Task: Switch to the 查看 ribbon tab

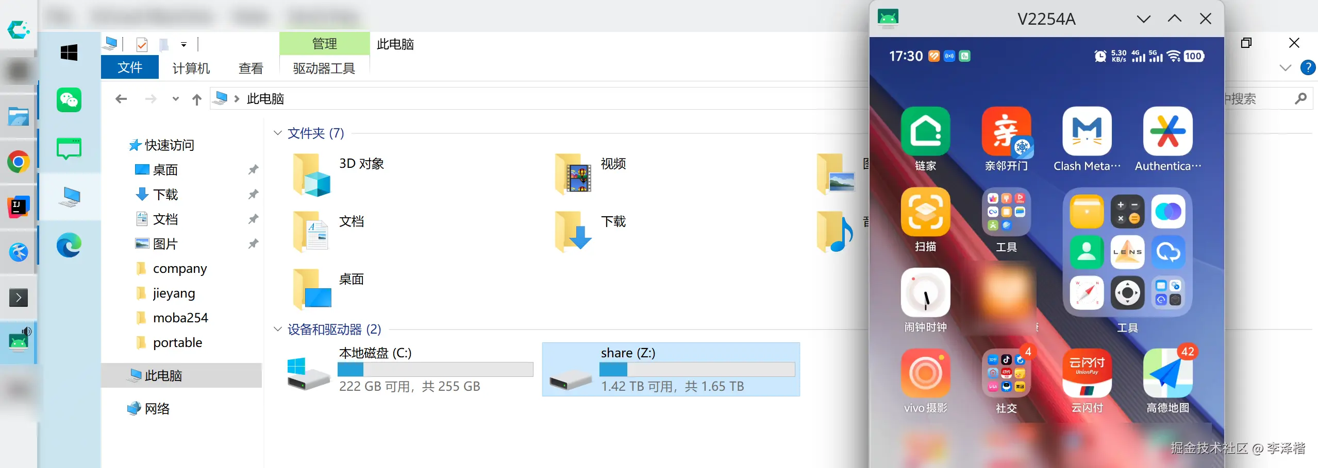Action: point(251,68)
